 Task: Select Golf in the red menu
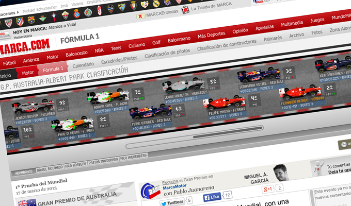point(156,42)
